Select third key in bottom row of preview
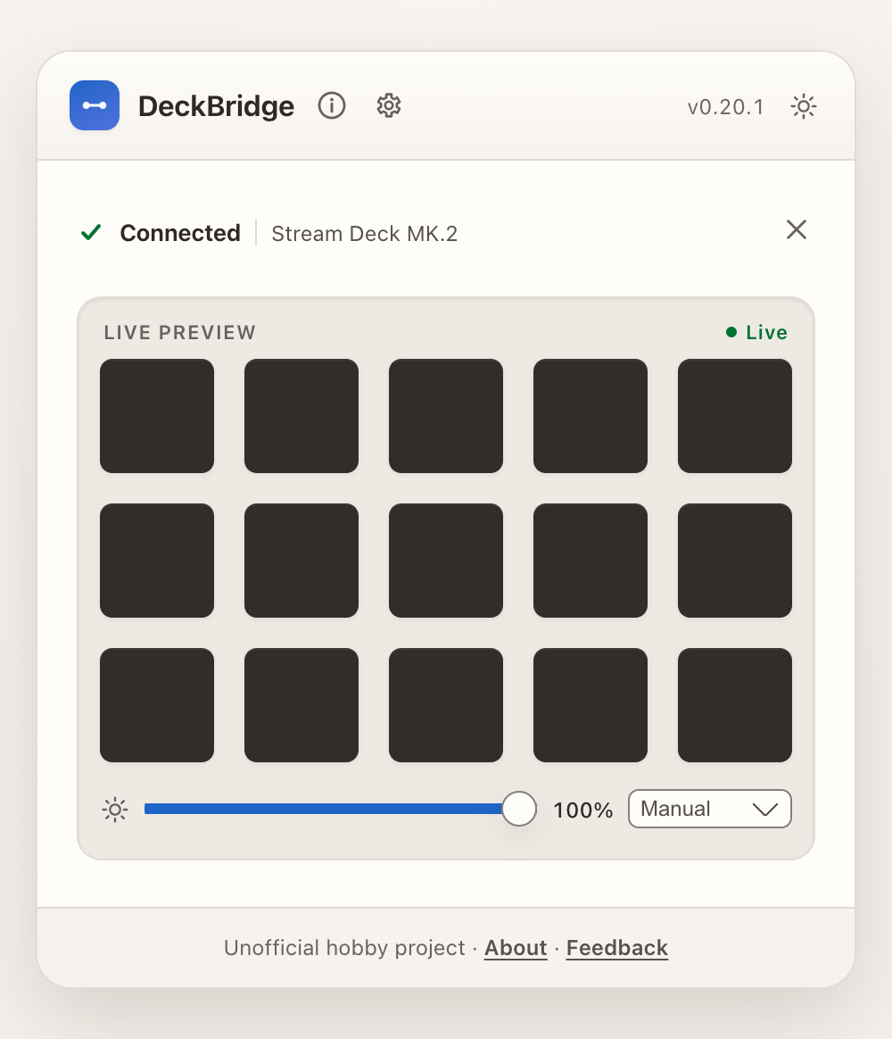The width and height of the screenshot is (892, 1039). pyautogui.click(x=446, y=705)
